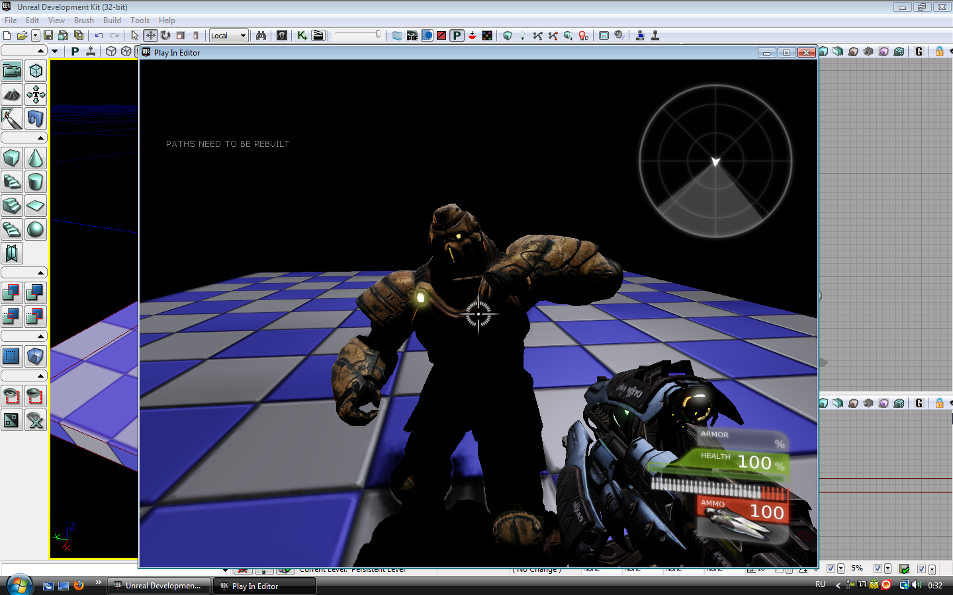Open the left viewport options dropdown arrow
This screenshot has height=595, width=953.
coord(55,52)
